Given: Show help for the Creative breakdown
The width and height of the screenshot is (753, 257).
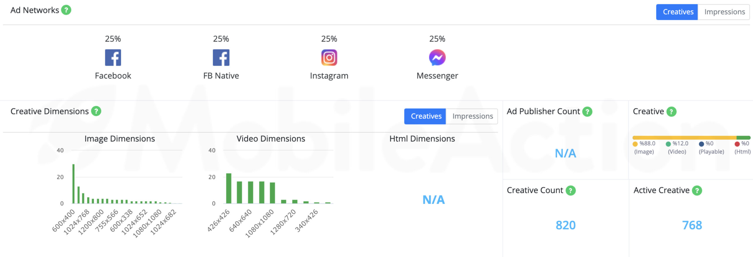Looking at the screenshot, I should click(672, 111).
